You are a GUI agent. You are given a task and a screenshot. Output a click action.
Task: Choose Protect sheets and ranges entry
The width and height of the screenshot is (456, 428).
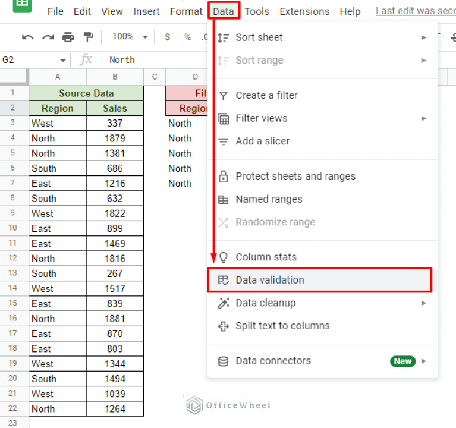tap(323, 176)
